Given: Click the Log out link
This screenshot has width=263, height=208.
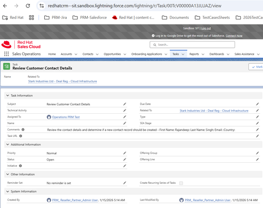Looking at the screenshot, I should point(206,28).
